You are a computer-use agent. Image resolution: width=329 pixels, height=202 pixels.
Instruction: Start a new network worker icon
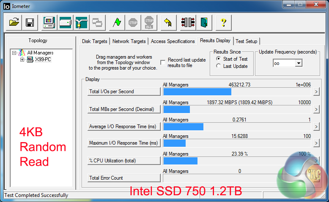[x=82, y=22]
